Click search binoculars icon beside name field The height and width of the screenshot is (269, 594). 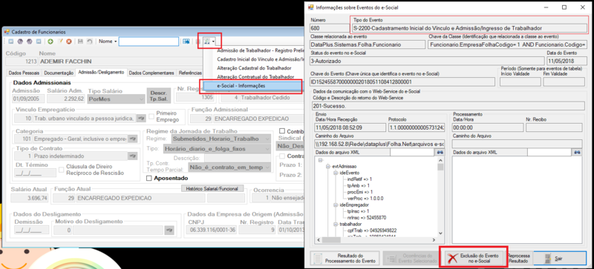pyautogui.click(x=186, y=41)
